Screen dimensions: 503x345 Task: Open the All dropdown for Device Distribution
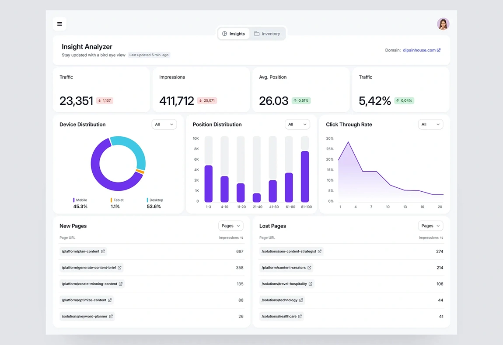coord(164,124)
